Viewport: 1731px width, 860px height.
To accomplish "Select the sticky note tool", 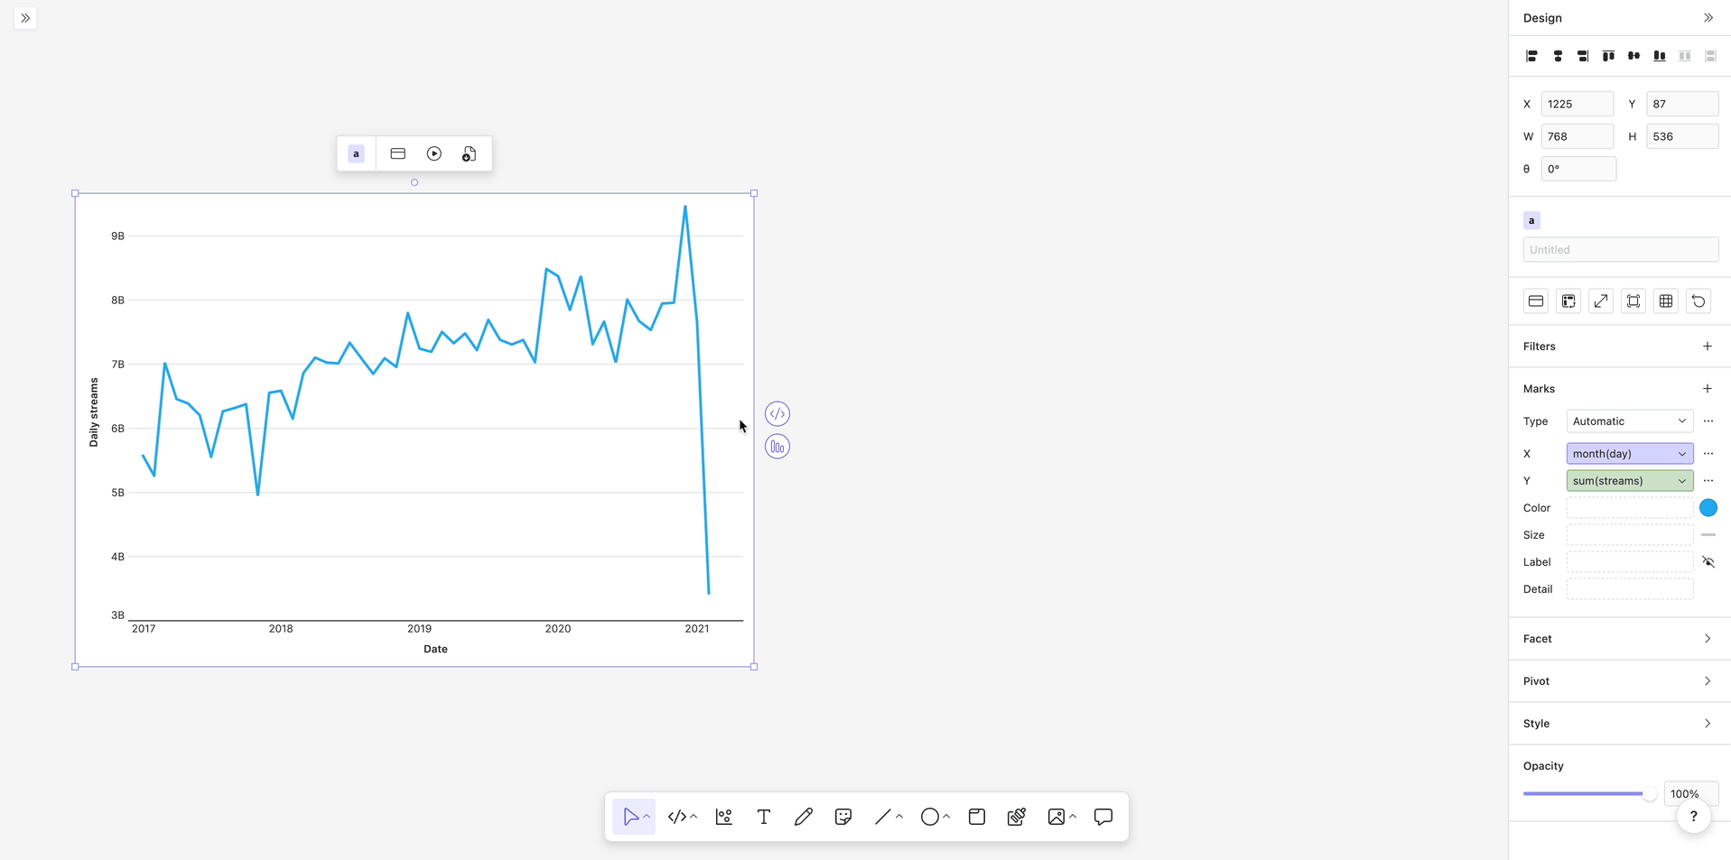I will point(843,818).
